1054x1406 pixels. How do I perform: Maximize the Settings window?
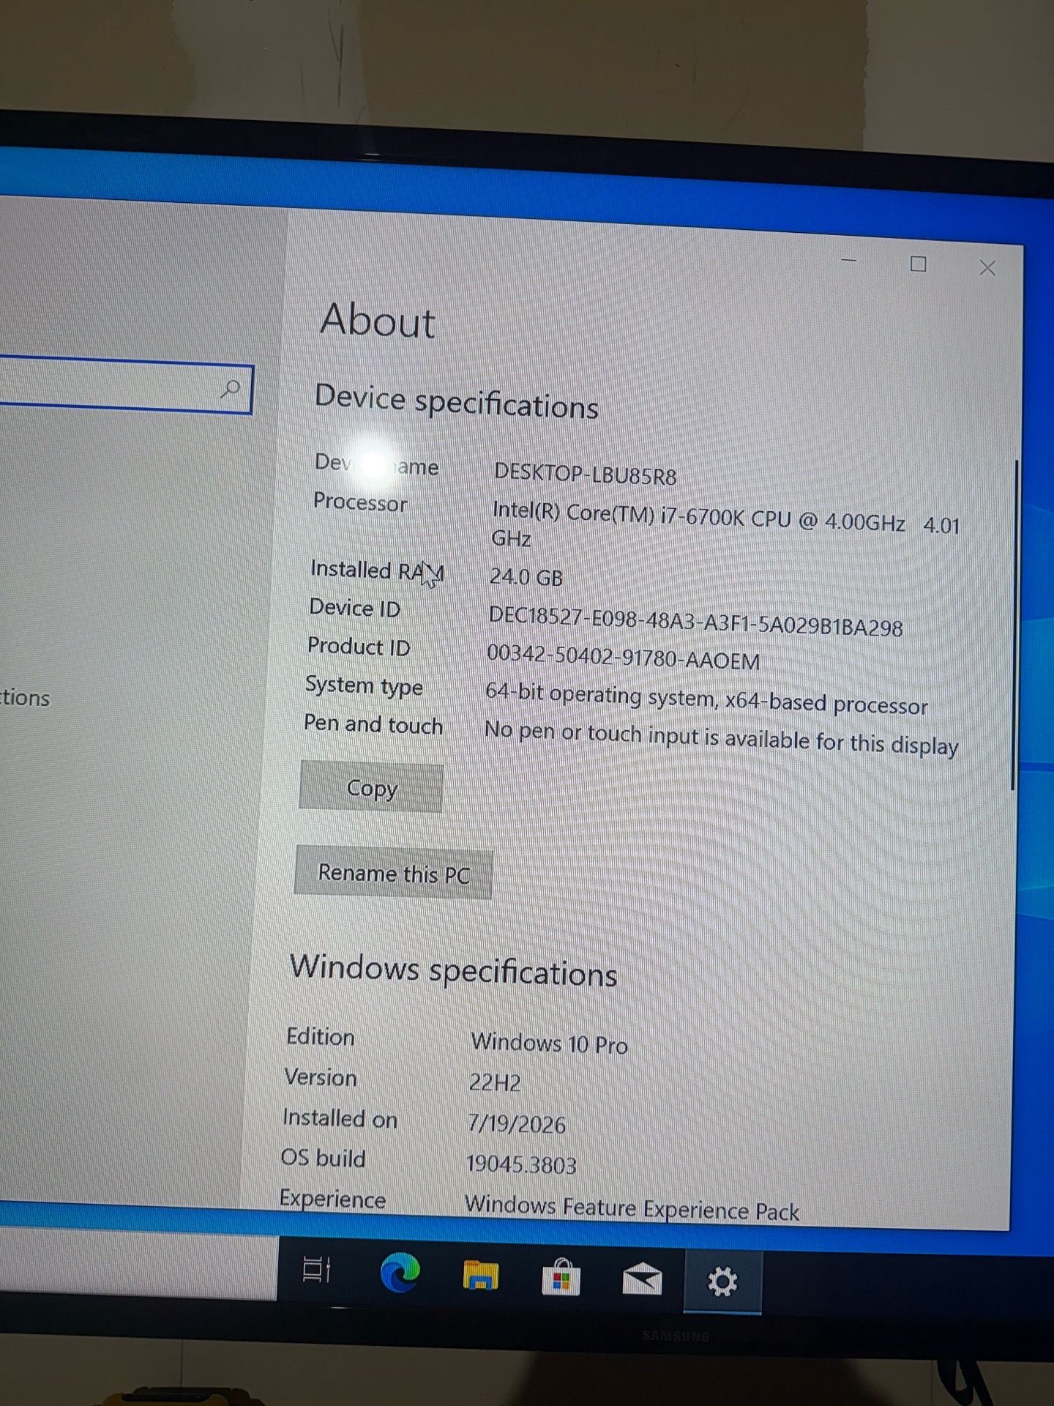(918, 264)
